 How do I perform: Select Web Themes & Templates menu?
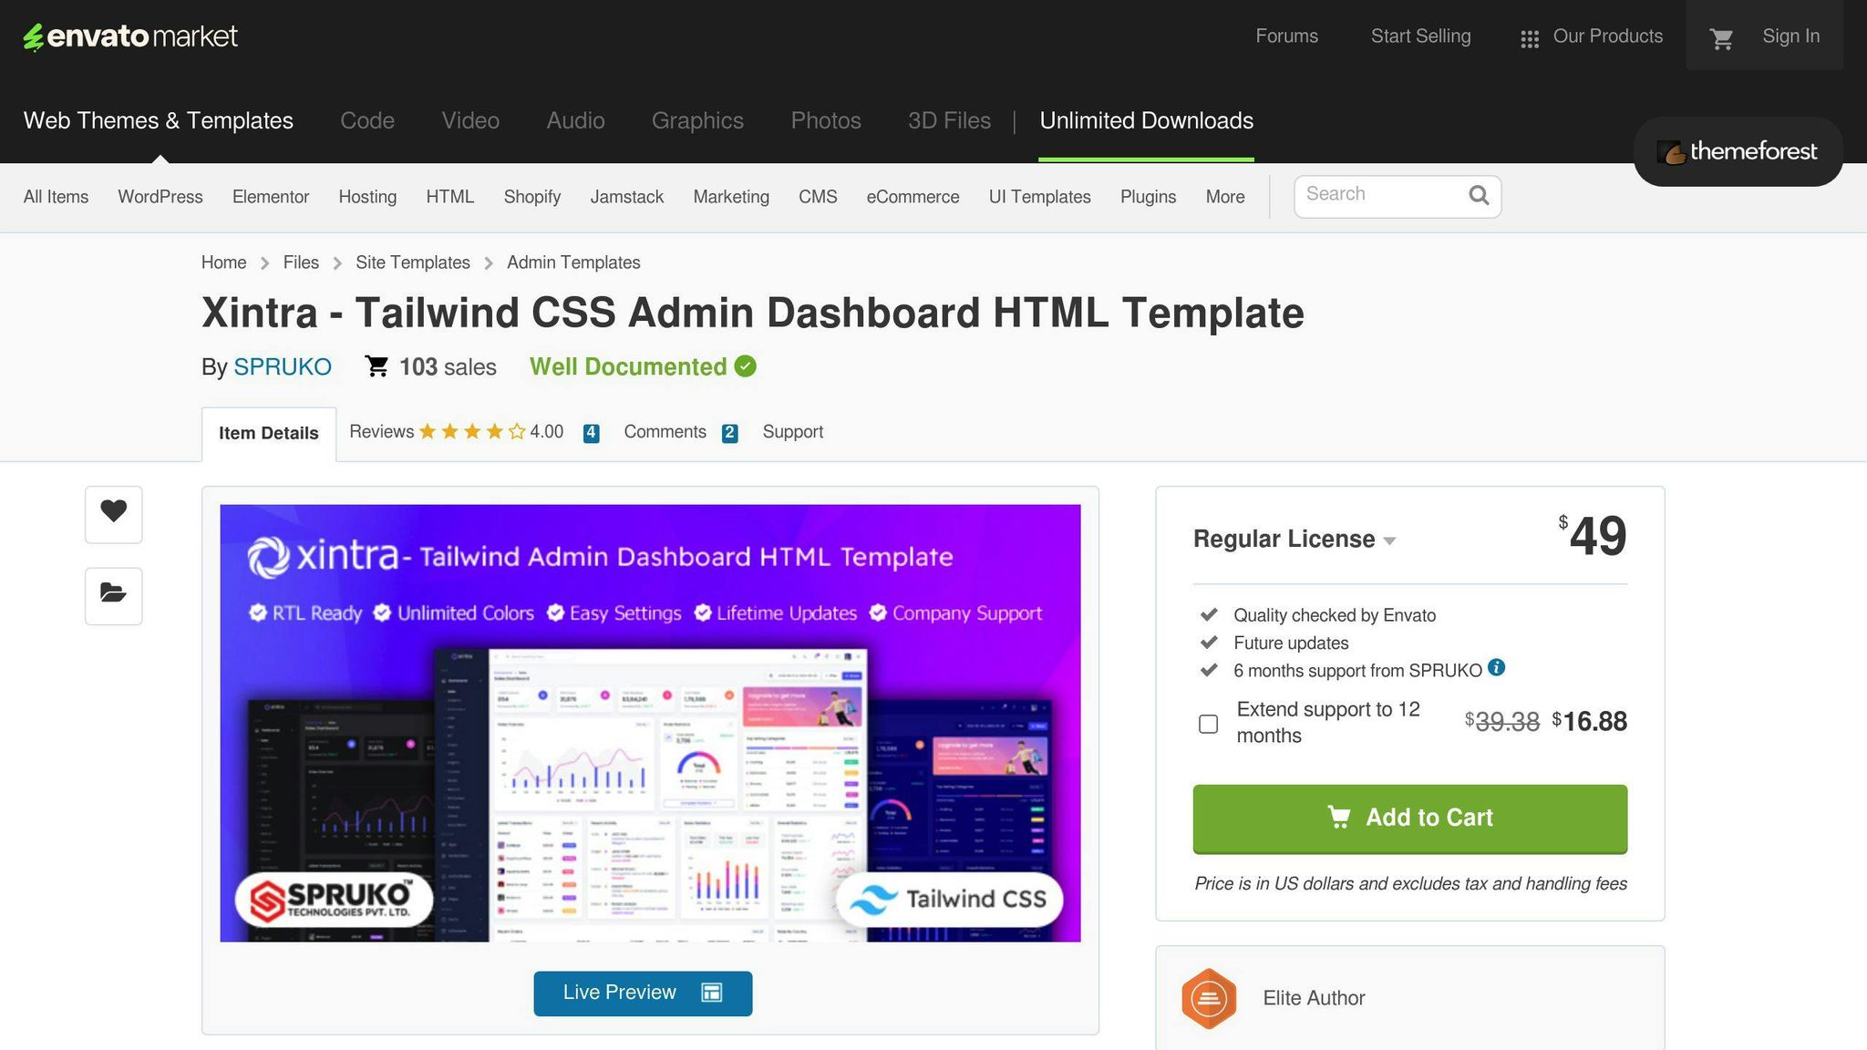[159, 120]
